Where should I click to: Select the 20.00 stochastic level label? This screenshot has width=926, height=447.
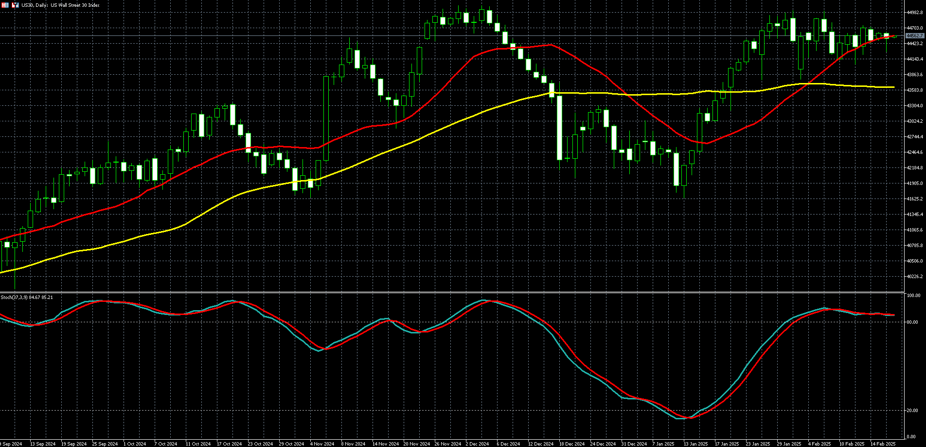pyautogui.click(x=913, y=411)
